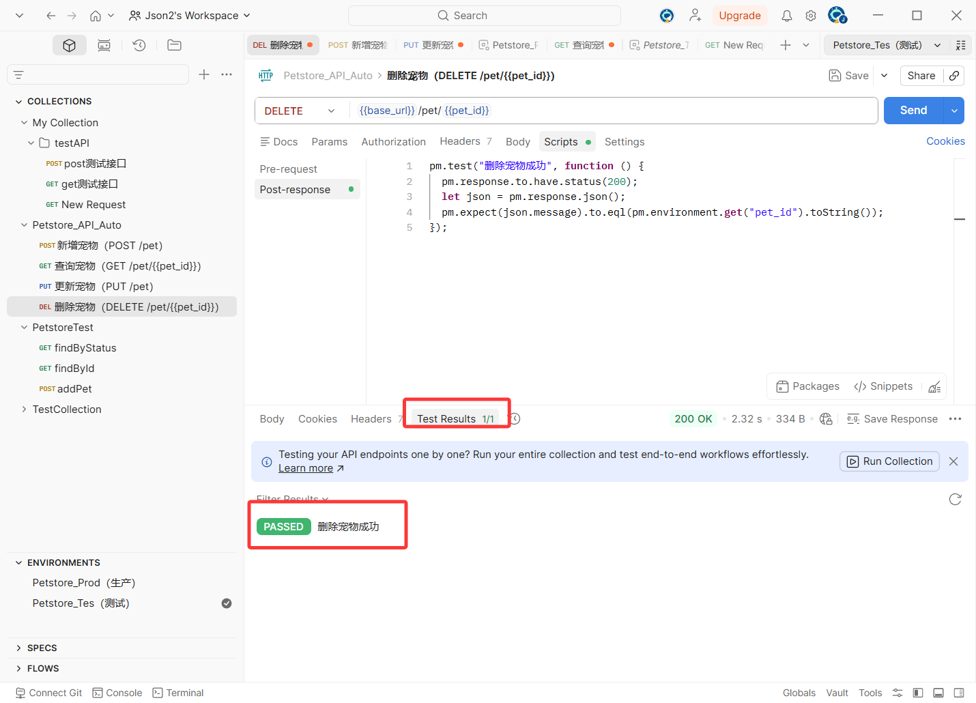Open a new tab with plus icon
The height and width of the screenshot is (703, 976).
point(786,45)
